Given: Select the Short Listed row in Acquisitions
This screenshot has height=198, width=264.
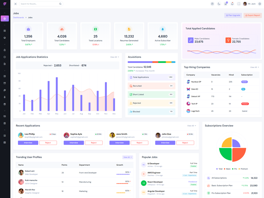Looking at the screenshot, I should point(151,94).
